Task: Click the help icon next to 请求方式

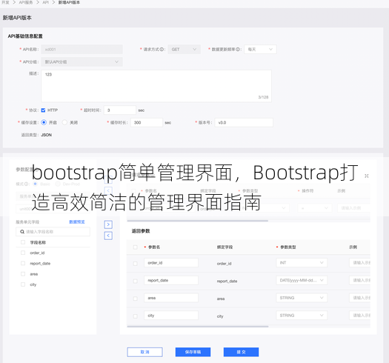Action: pos(162,50)
